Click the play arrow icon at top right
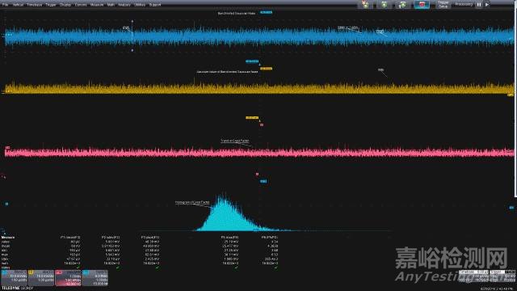Viewport: 517px width, 291px height. pyautogui.click(x=487, y=5)
